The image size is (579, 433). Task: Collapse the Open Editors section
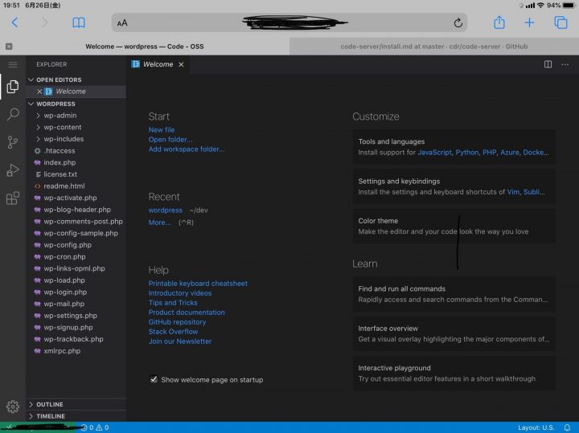point(76,80)
